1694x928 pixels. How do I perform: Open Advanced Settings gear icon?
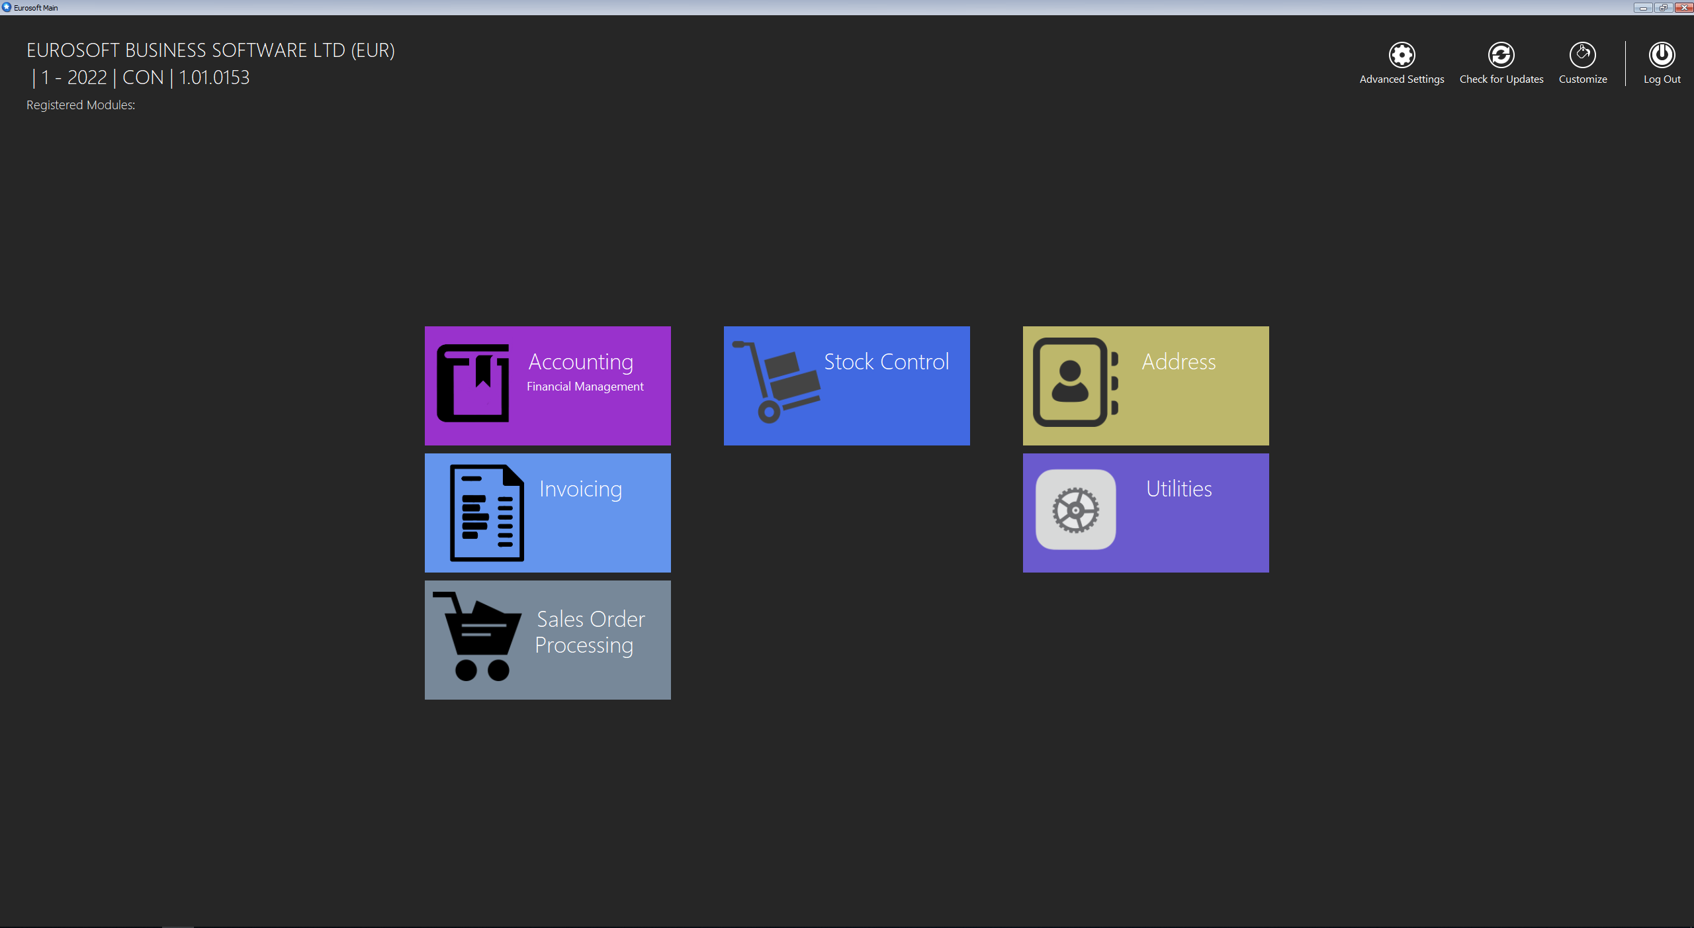coord(1402,55)
